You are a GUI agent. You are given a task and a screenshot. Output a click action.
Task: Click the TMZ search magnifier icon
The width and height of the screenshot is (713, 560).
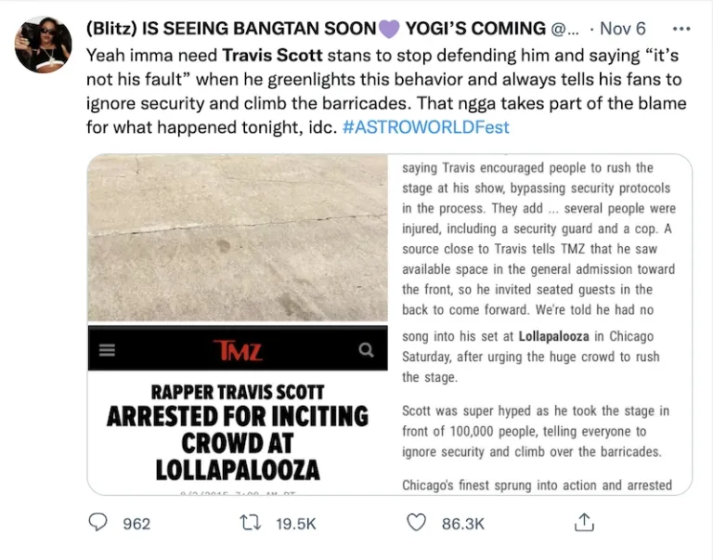[x=367, y=350]
